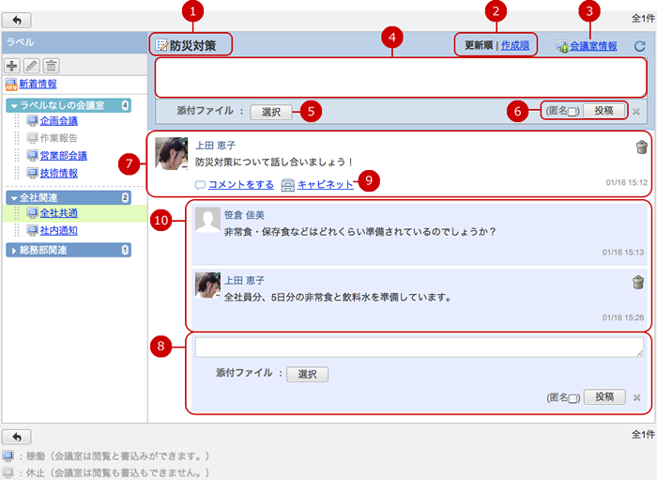Click monitor icon beside 社内通知

[x=32, y=230]
